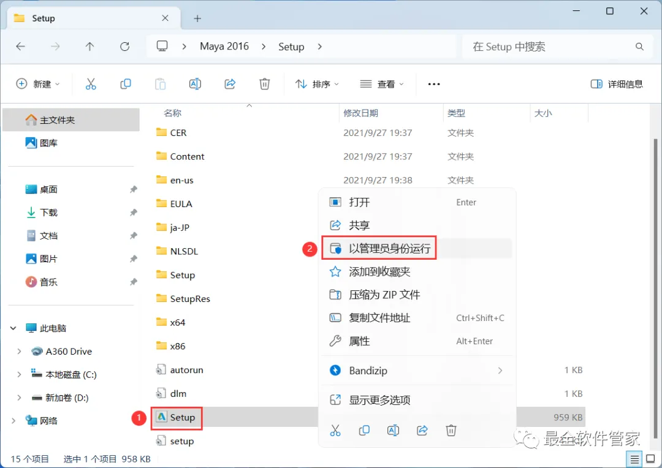662x468 pixels.
Task: Choose 显示更多选项 from context menu
Action: click(417, 399)
